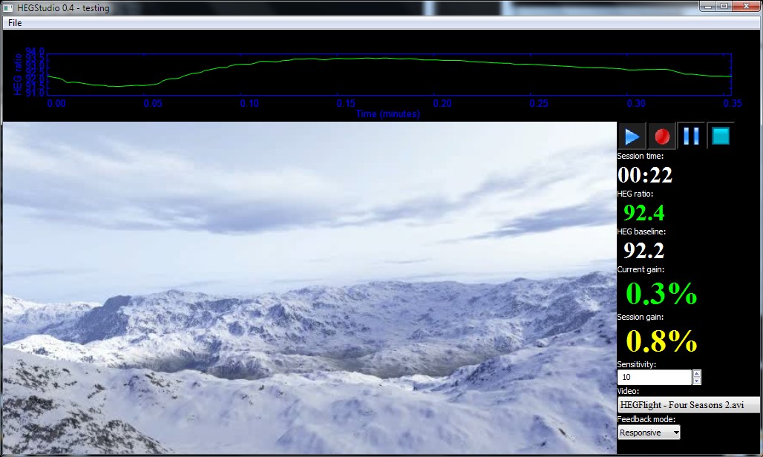Select the green HEG ratio 92.4 value
This screenshot has height=457, width=763.
pos(644,214)
